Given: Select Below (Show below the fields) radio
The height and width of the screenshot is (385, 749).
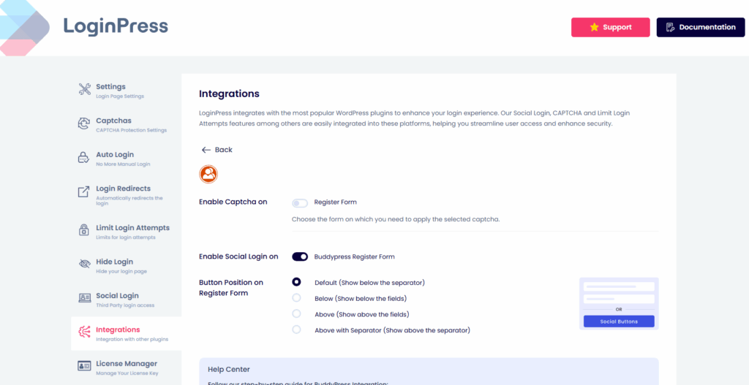Looking at the screenshot, I should point(296,298).
